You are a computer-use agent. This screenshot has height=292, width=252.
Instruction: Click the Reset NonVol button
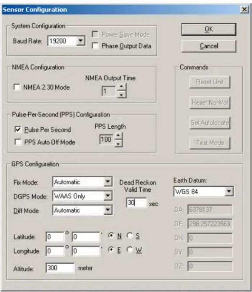click(210, 102)
